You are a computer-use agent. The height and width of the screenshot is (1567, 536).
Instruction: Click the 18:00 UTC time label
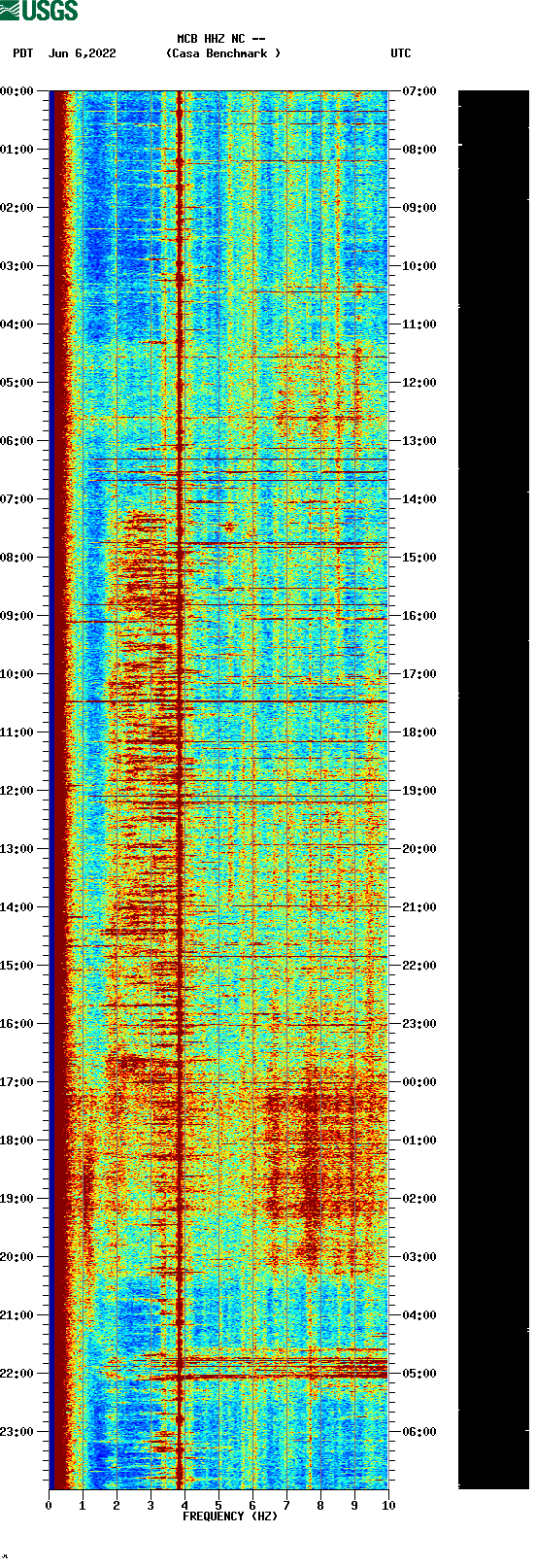pos(419,732)
